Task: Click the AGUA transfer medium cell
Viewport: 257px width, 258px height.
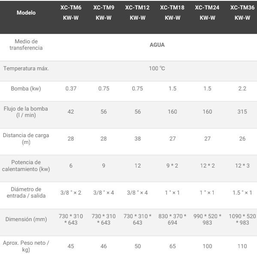Action: click(x=157, y=45)
